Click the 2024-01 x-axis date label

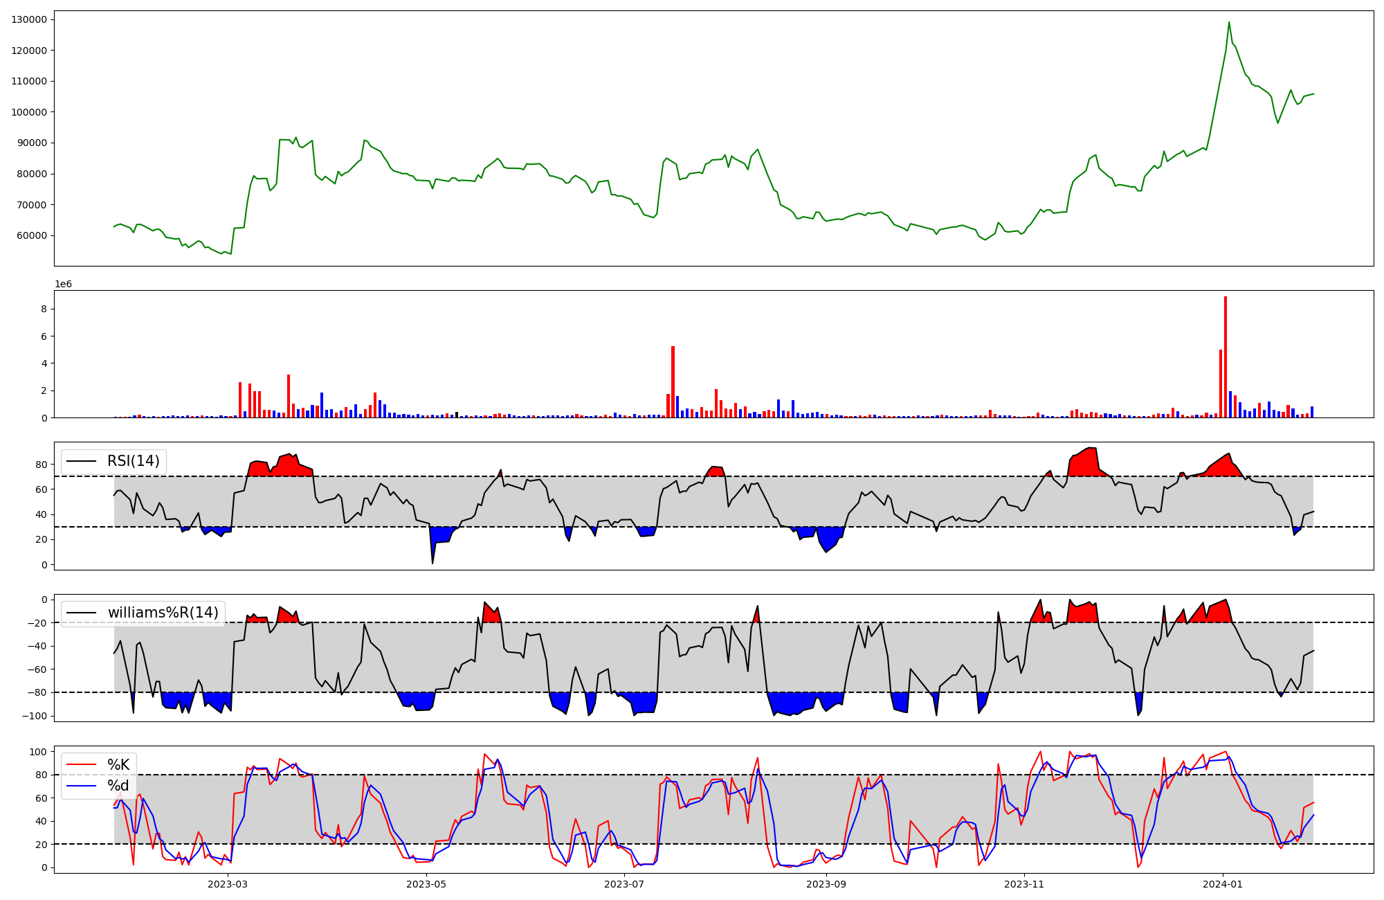tap(1223, 884)
